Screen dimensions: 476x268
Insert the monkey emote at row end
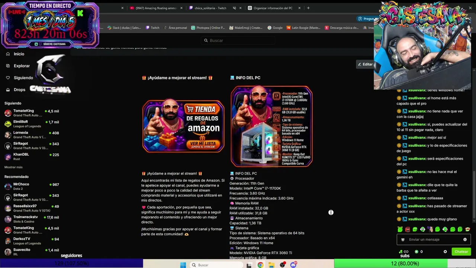pyautogui.click(x=468, y=229)
